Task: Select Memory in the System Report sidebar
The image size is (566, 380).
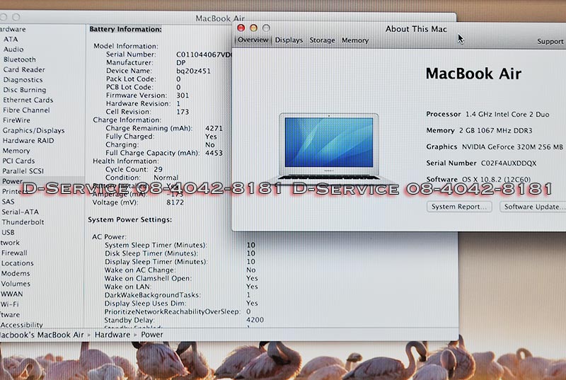Action: click(x=16, y=151)
